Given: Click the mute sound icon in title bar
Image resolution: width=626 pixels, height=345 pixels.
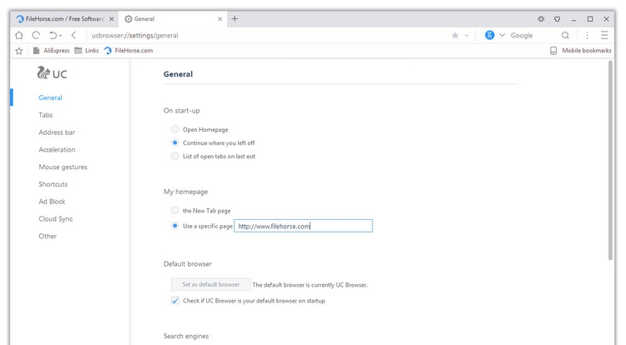Looking at the screenshot, I should point(541,18).
